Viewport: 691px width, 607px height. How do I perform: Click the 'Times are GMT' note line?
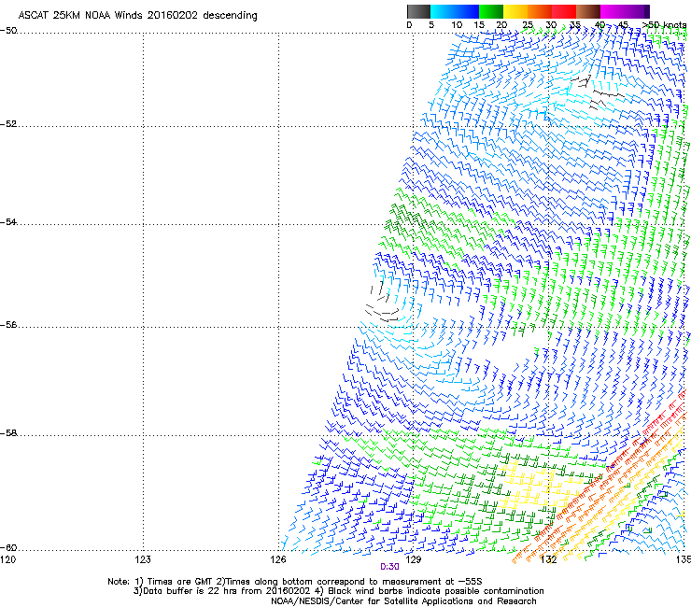295,582
